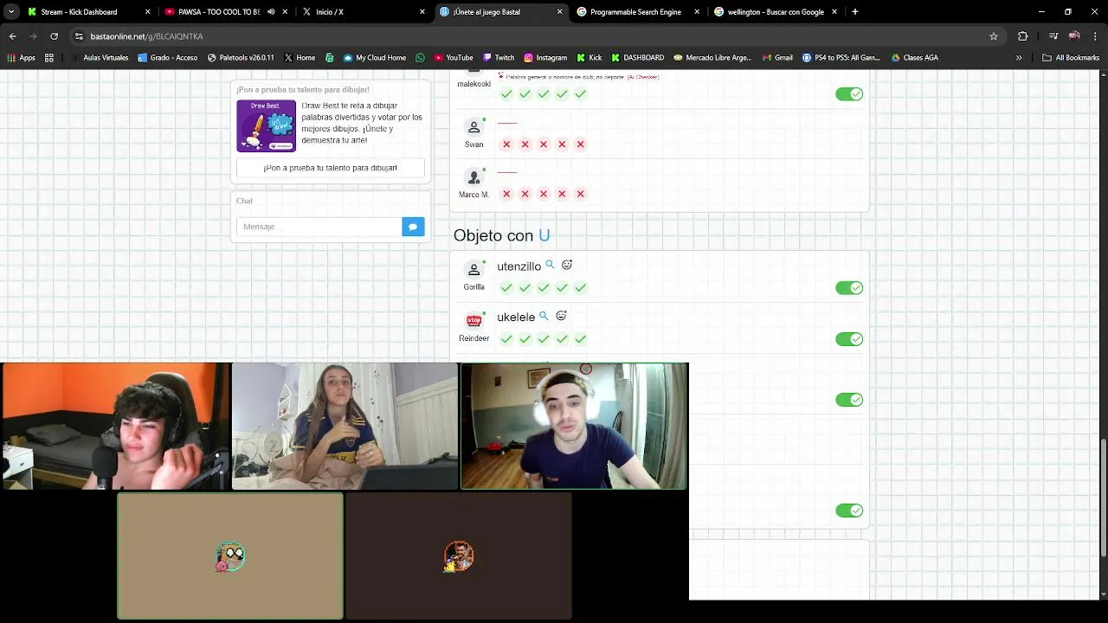Open the AI Checker link
Screen dimensions: 1108x623
click(x=643, y=77)
